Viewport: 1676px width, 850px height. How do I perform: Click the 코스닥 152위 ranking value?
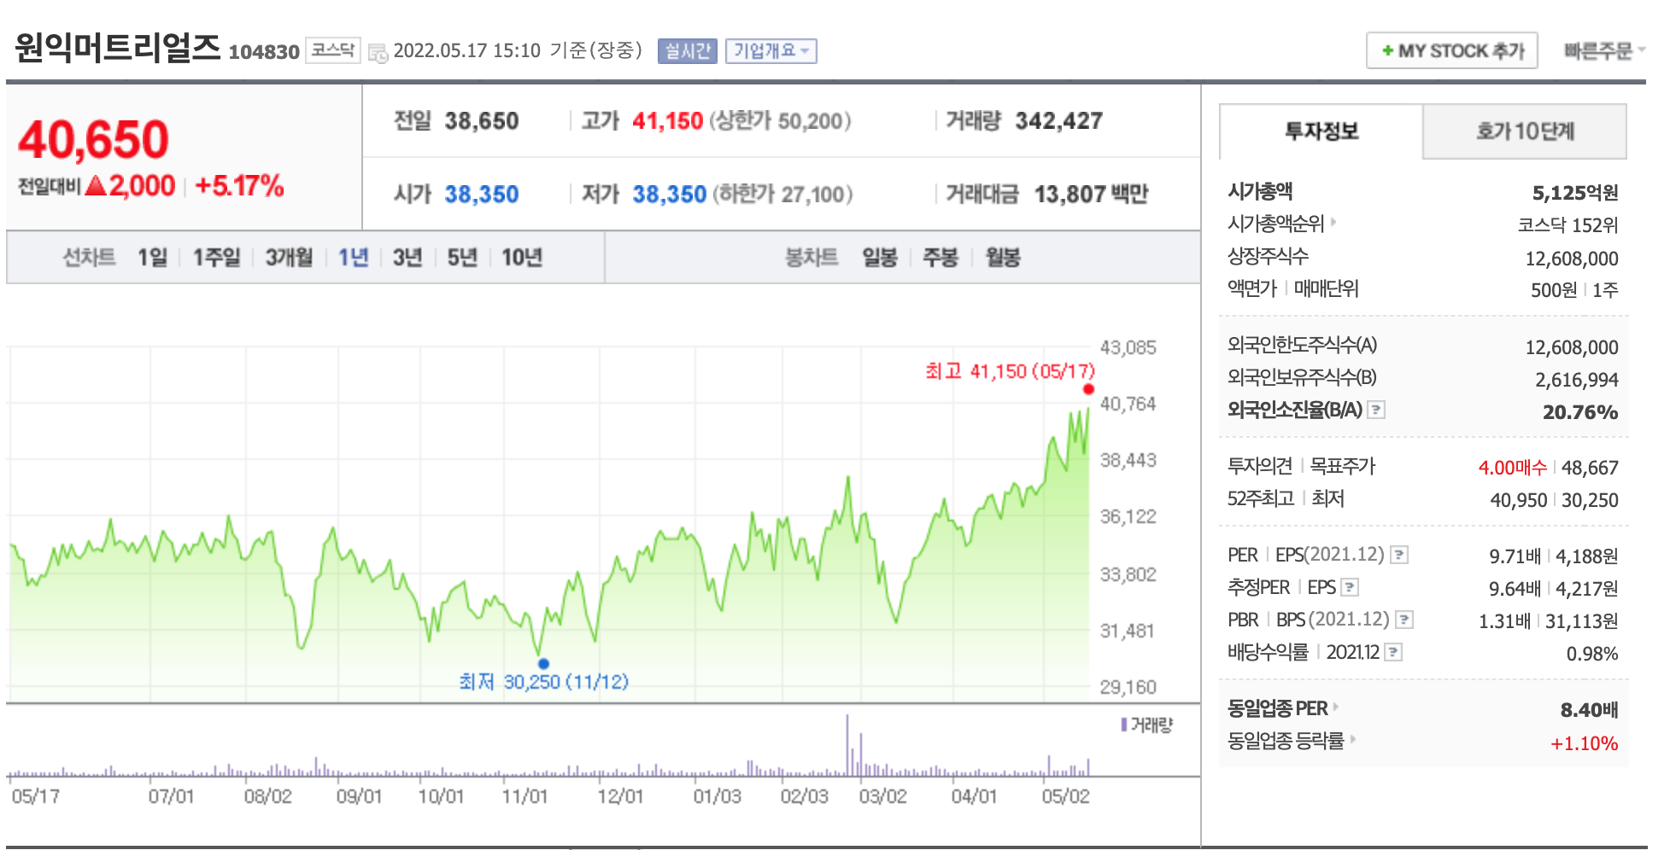[1568, 225]
